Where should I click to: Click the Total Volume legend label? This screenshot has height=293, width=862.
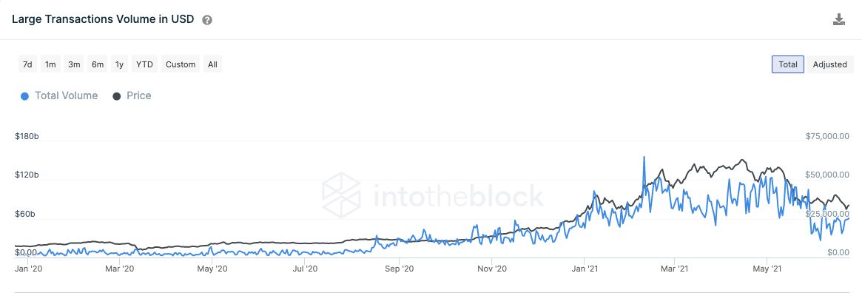(66, 95)
